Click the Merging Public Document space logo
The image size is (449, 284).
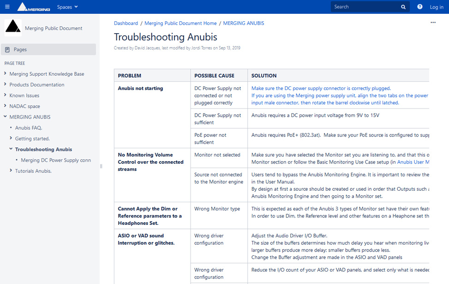(13, 28)
